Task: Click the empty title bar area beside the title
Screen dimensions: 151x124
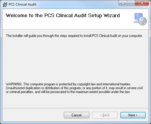Action: [x=77, y=4]
